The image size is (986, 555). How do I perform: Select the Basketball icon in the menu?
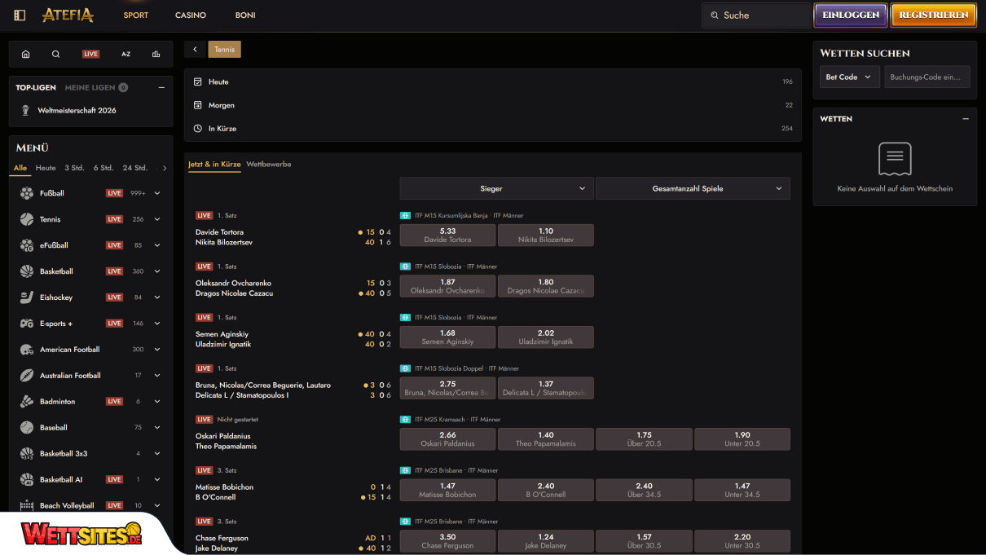pyautogui.click(x=27, y=271)
